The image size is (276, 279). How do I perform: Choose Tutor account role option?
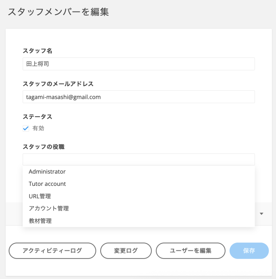click(47, 184)
